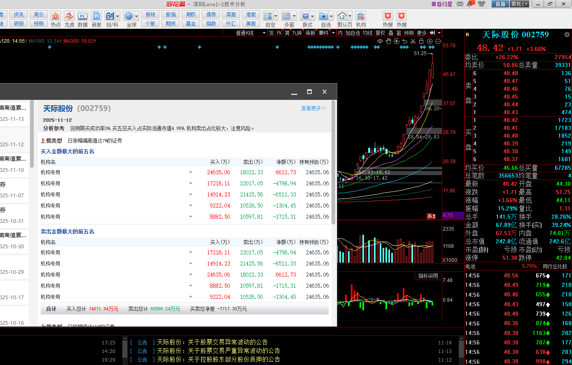Toggle 窗 window mode
Screen dimensions: 572x365
(x=399, y=33)
